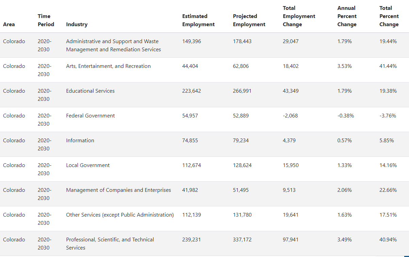The height and width of the screenshot is (257, 409).
Task: Click the Area column header
Action: point(9,24)
